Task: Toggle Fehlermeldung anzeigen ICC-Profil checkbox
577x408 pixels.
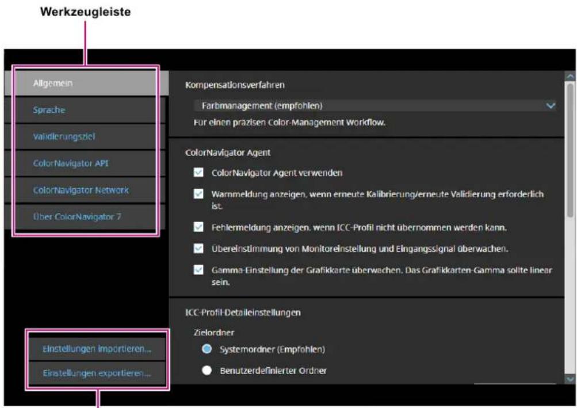Action: click(x=198, y=227)
